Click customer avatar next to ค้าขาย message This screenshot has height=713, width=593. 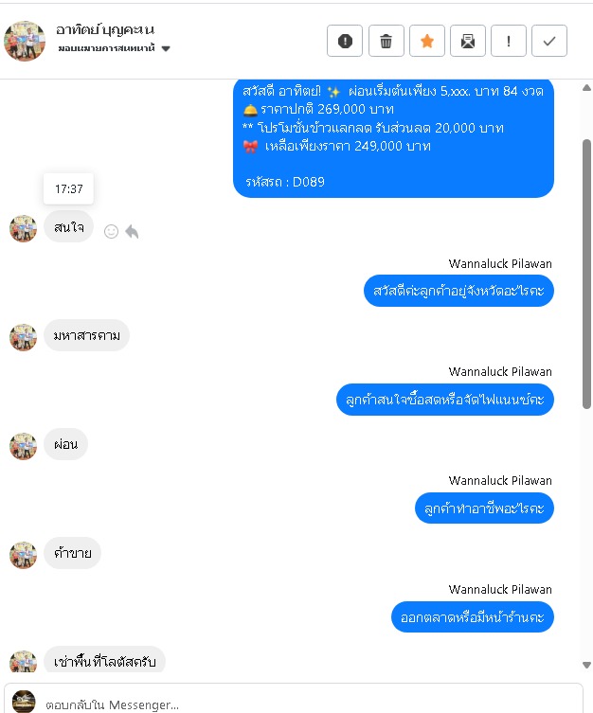(23, 555)
